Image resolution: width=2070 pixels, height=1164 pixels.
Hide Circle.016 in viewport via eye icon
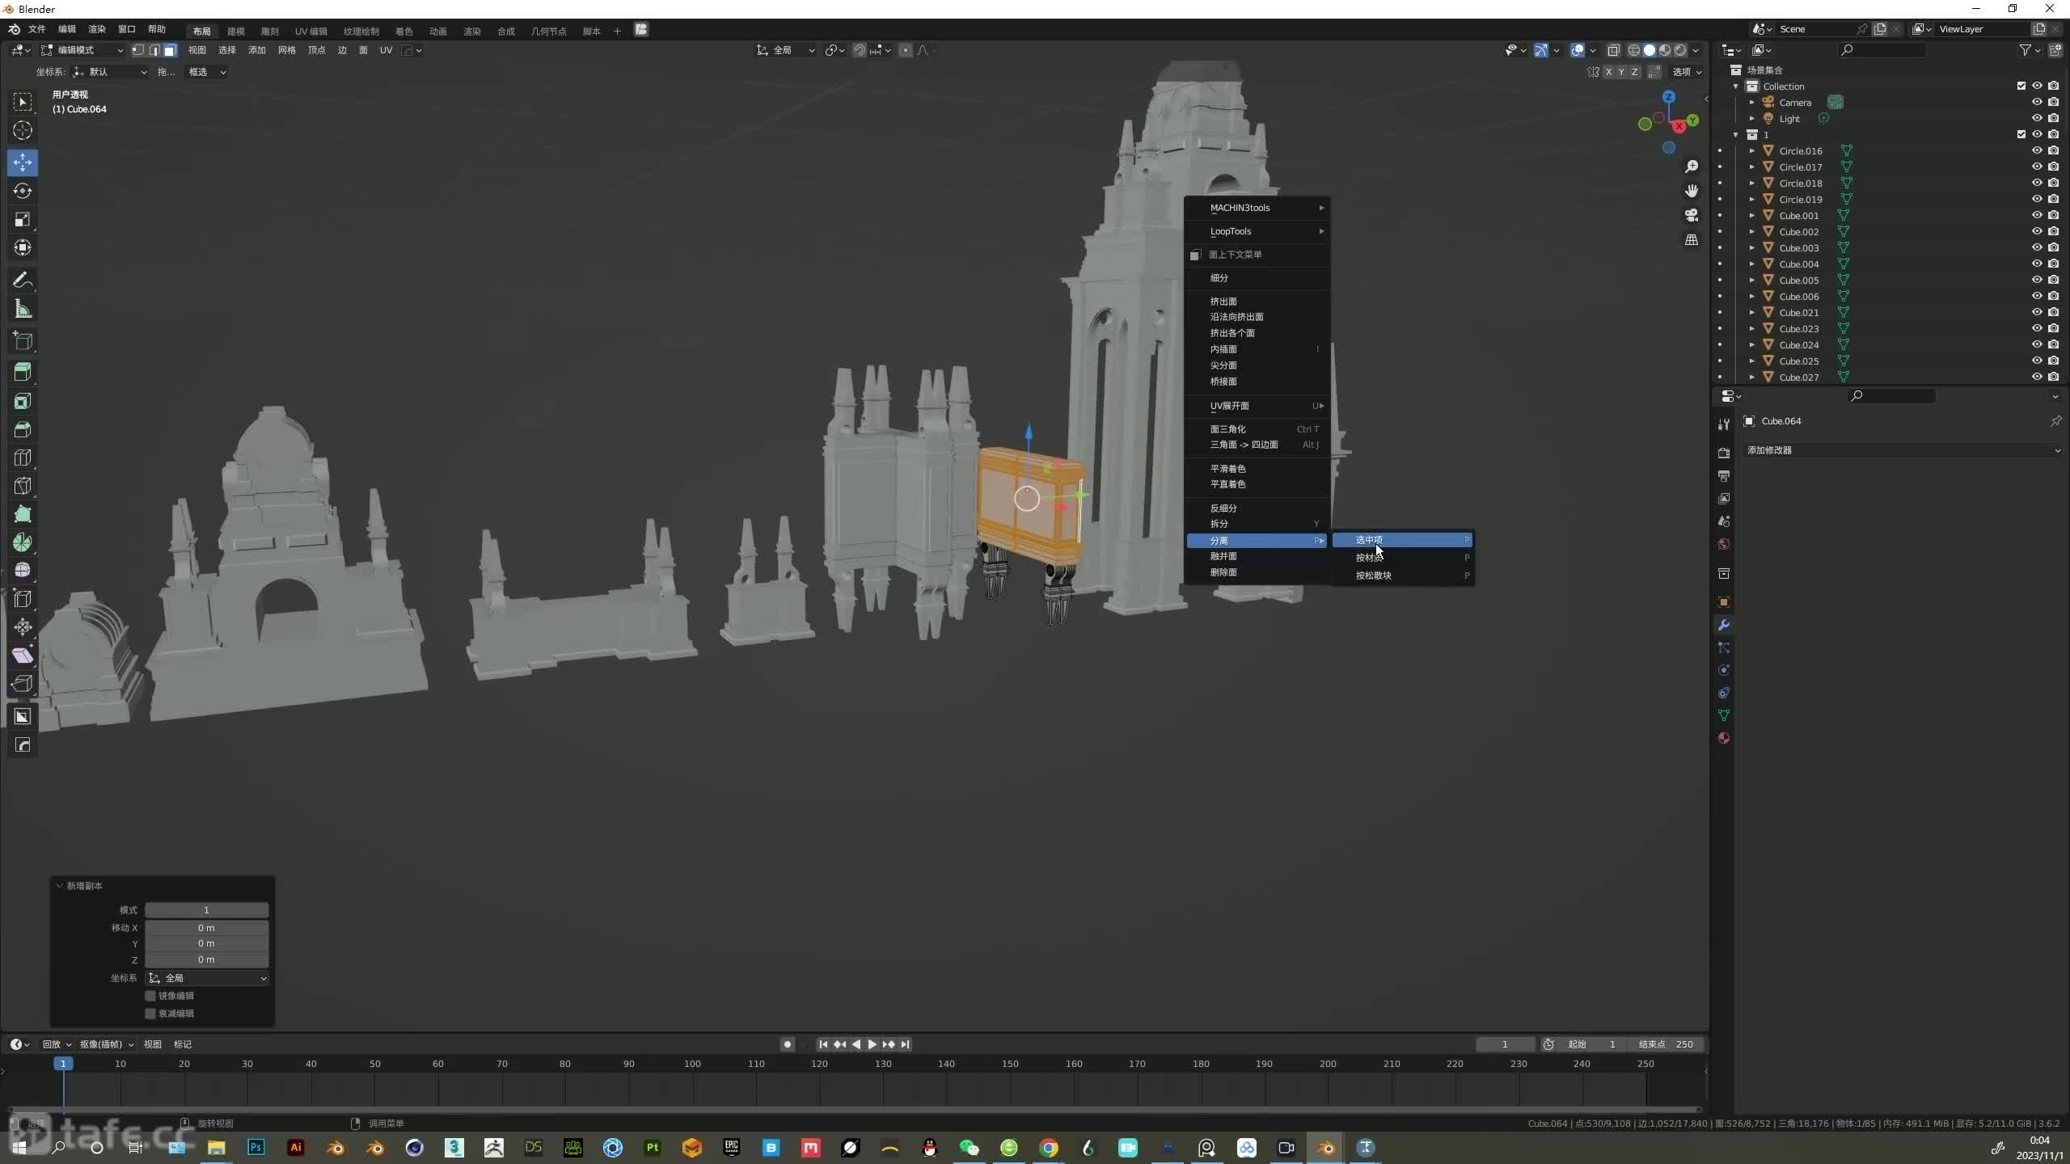2037,150
